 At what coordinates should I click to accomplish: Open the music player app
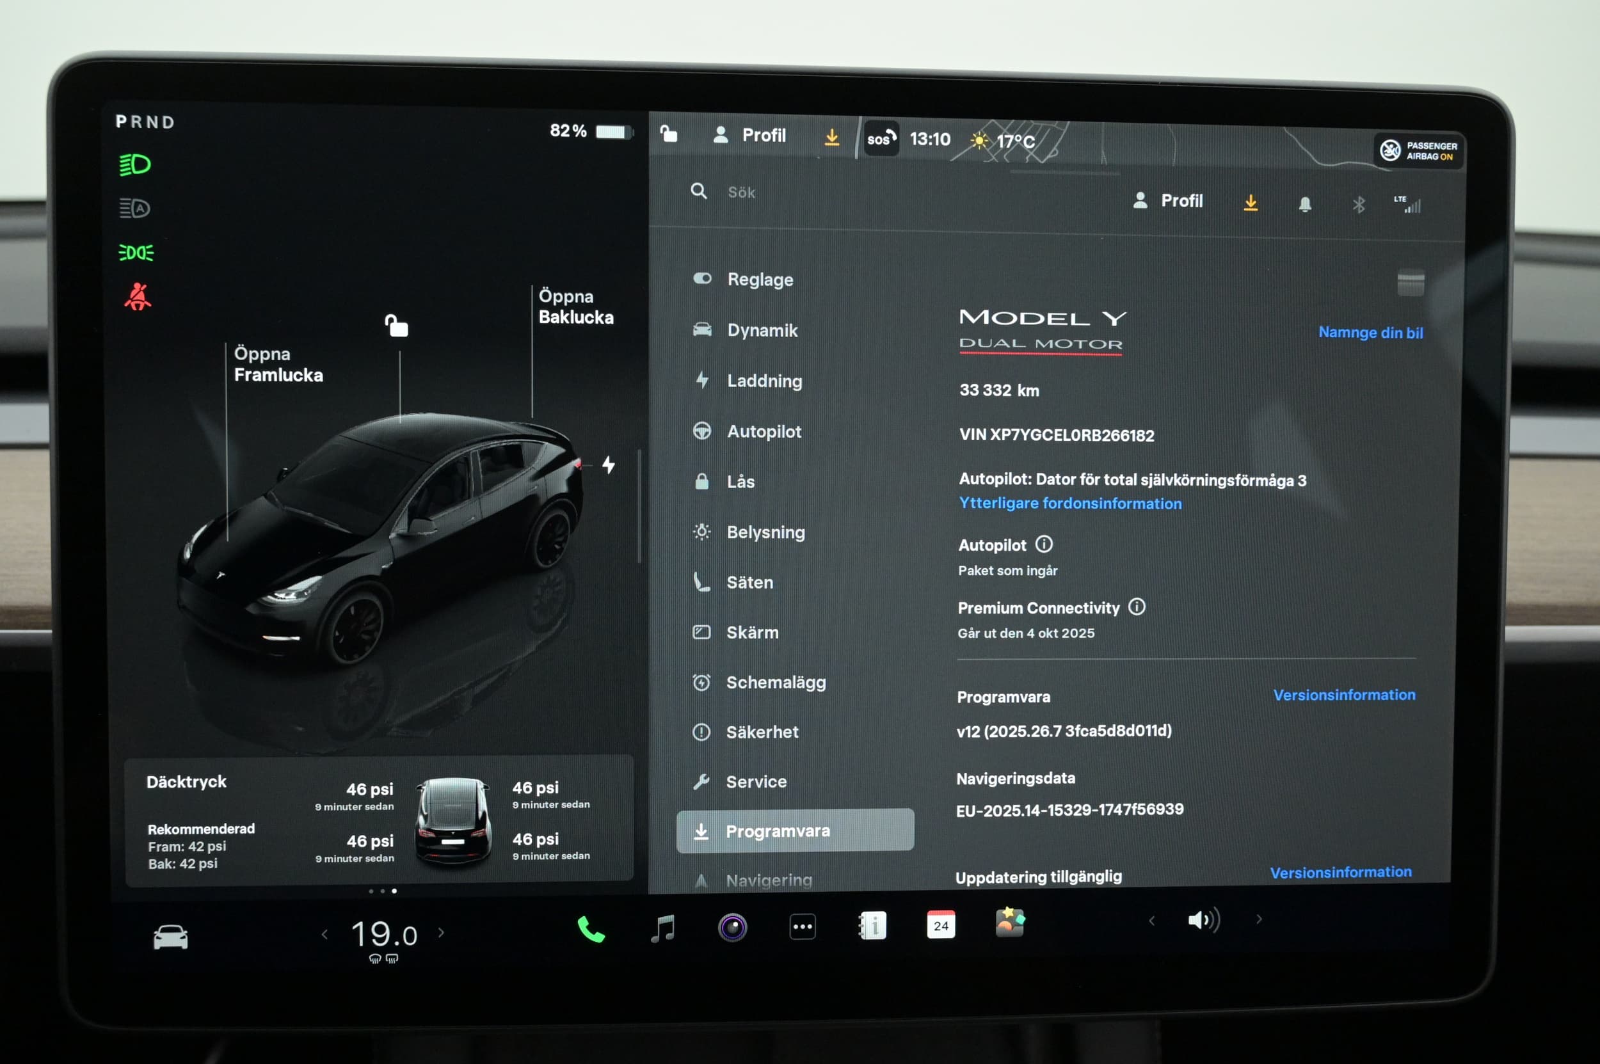pos(662,928)
